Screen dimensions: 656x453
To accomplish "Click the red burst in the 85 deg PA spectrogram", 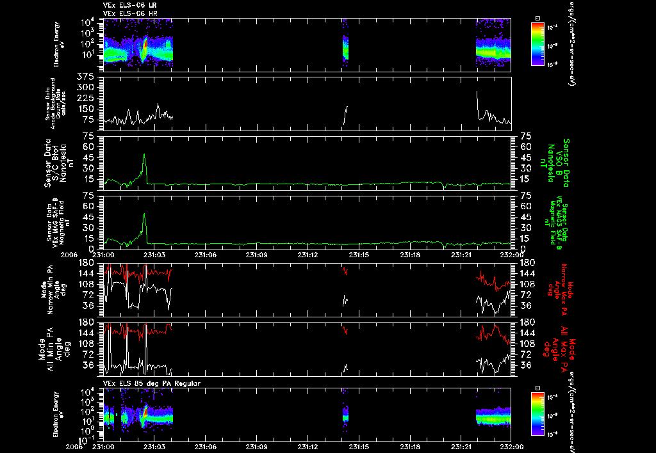I will [x=145, y=413].
